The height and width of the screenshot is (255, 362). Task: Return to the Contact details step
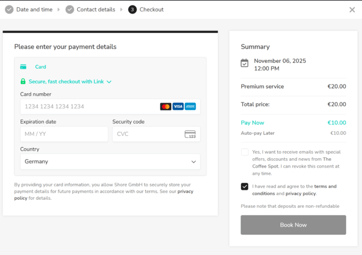(x=90, y=10)
